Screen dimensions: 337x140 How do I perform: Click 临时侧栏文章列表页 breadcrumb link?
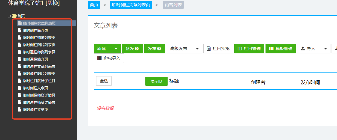pos(131,5)
